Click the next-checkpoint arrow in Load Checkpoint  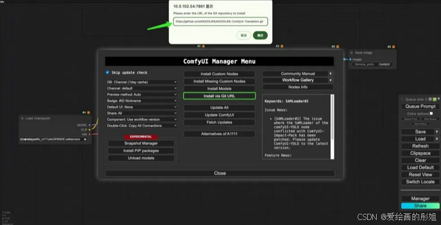pos(85,140)
